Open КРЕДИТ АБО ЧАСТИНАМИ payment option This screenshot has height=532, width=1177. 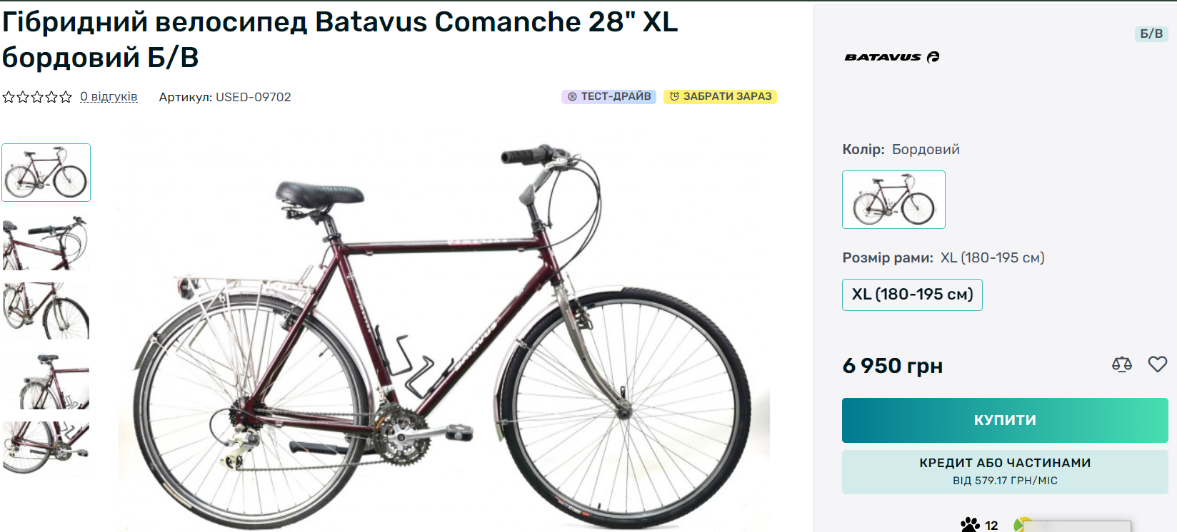(1004, 471)
